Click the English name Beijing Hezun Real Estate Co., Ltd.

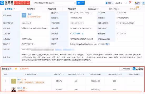click(x=83, y=44)
